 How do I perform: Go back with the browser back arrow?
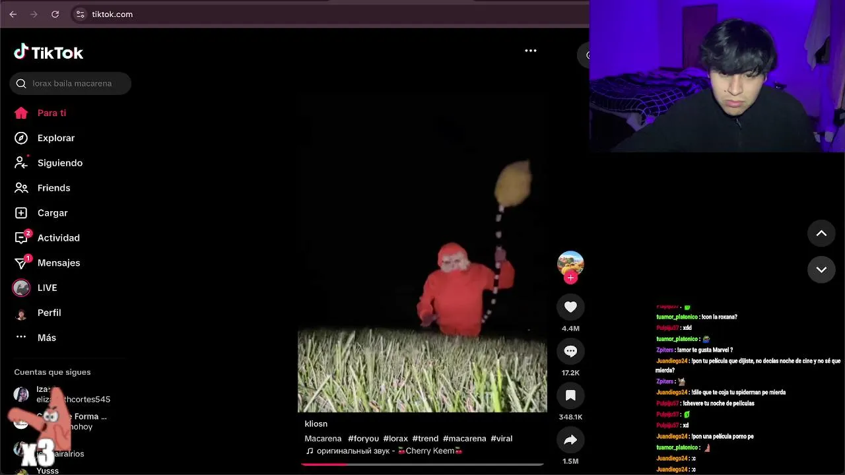pyautogui.click(x=13, y=14)
